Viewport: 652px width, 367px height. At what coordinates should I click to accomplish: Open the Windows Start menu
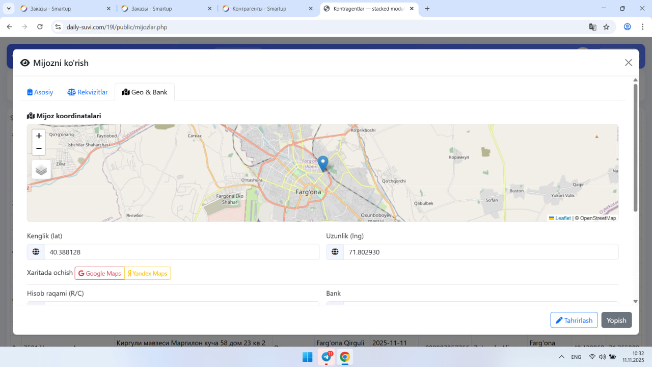pyautogui.click(x=307, y=357)
